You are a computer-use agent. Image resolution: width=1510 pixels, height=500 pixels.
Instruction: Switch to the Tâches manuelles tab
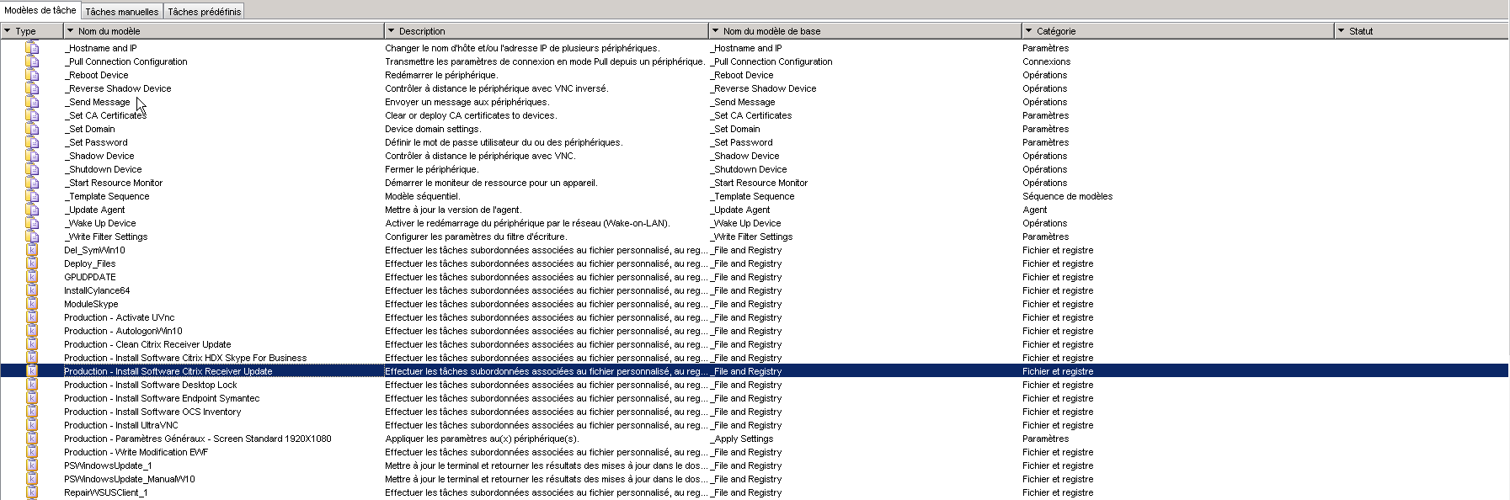[x=121, y=12]
